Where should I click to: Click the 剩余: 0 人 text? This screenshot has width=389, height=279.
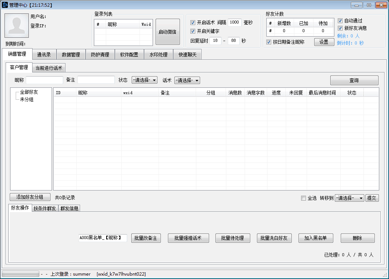[348, 36]
